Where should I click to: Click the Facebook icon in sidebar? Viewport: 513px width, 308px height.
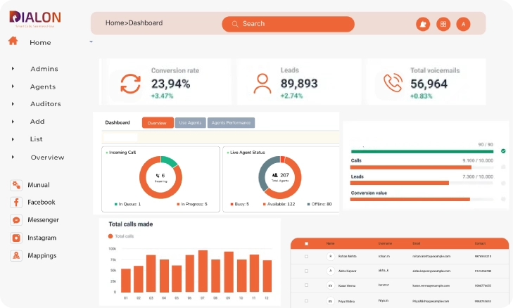pos(15,203)
